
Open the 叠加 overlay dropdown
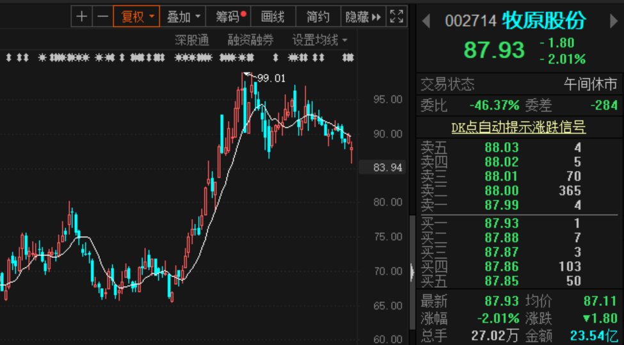pos(182,17)
